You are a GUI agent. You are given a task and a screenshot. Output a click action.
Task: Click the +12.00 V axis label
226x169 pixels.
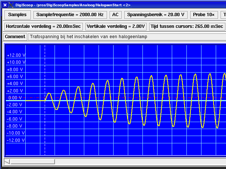click(x=16, y=55)
